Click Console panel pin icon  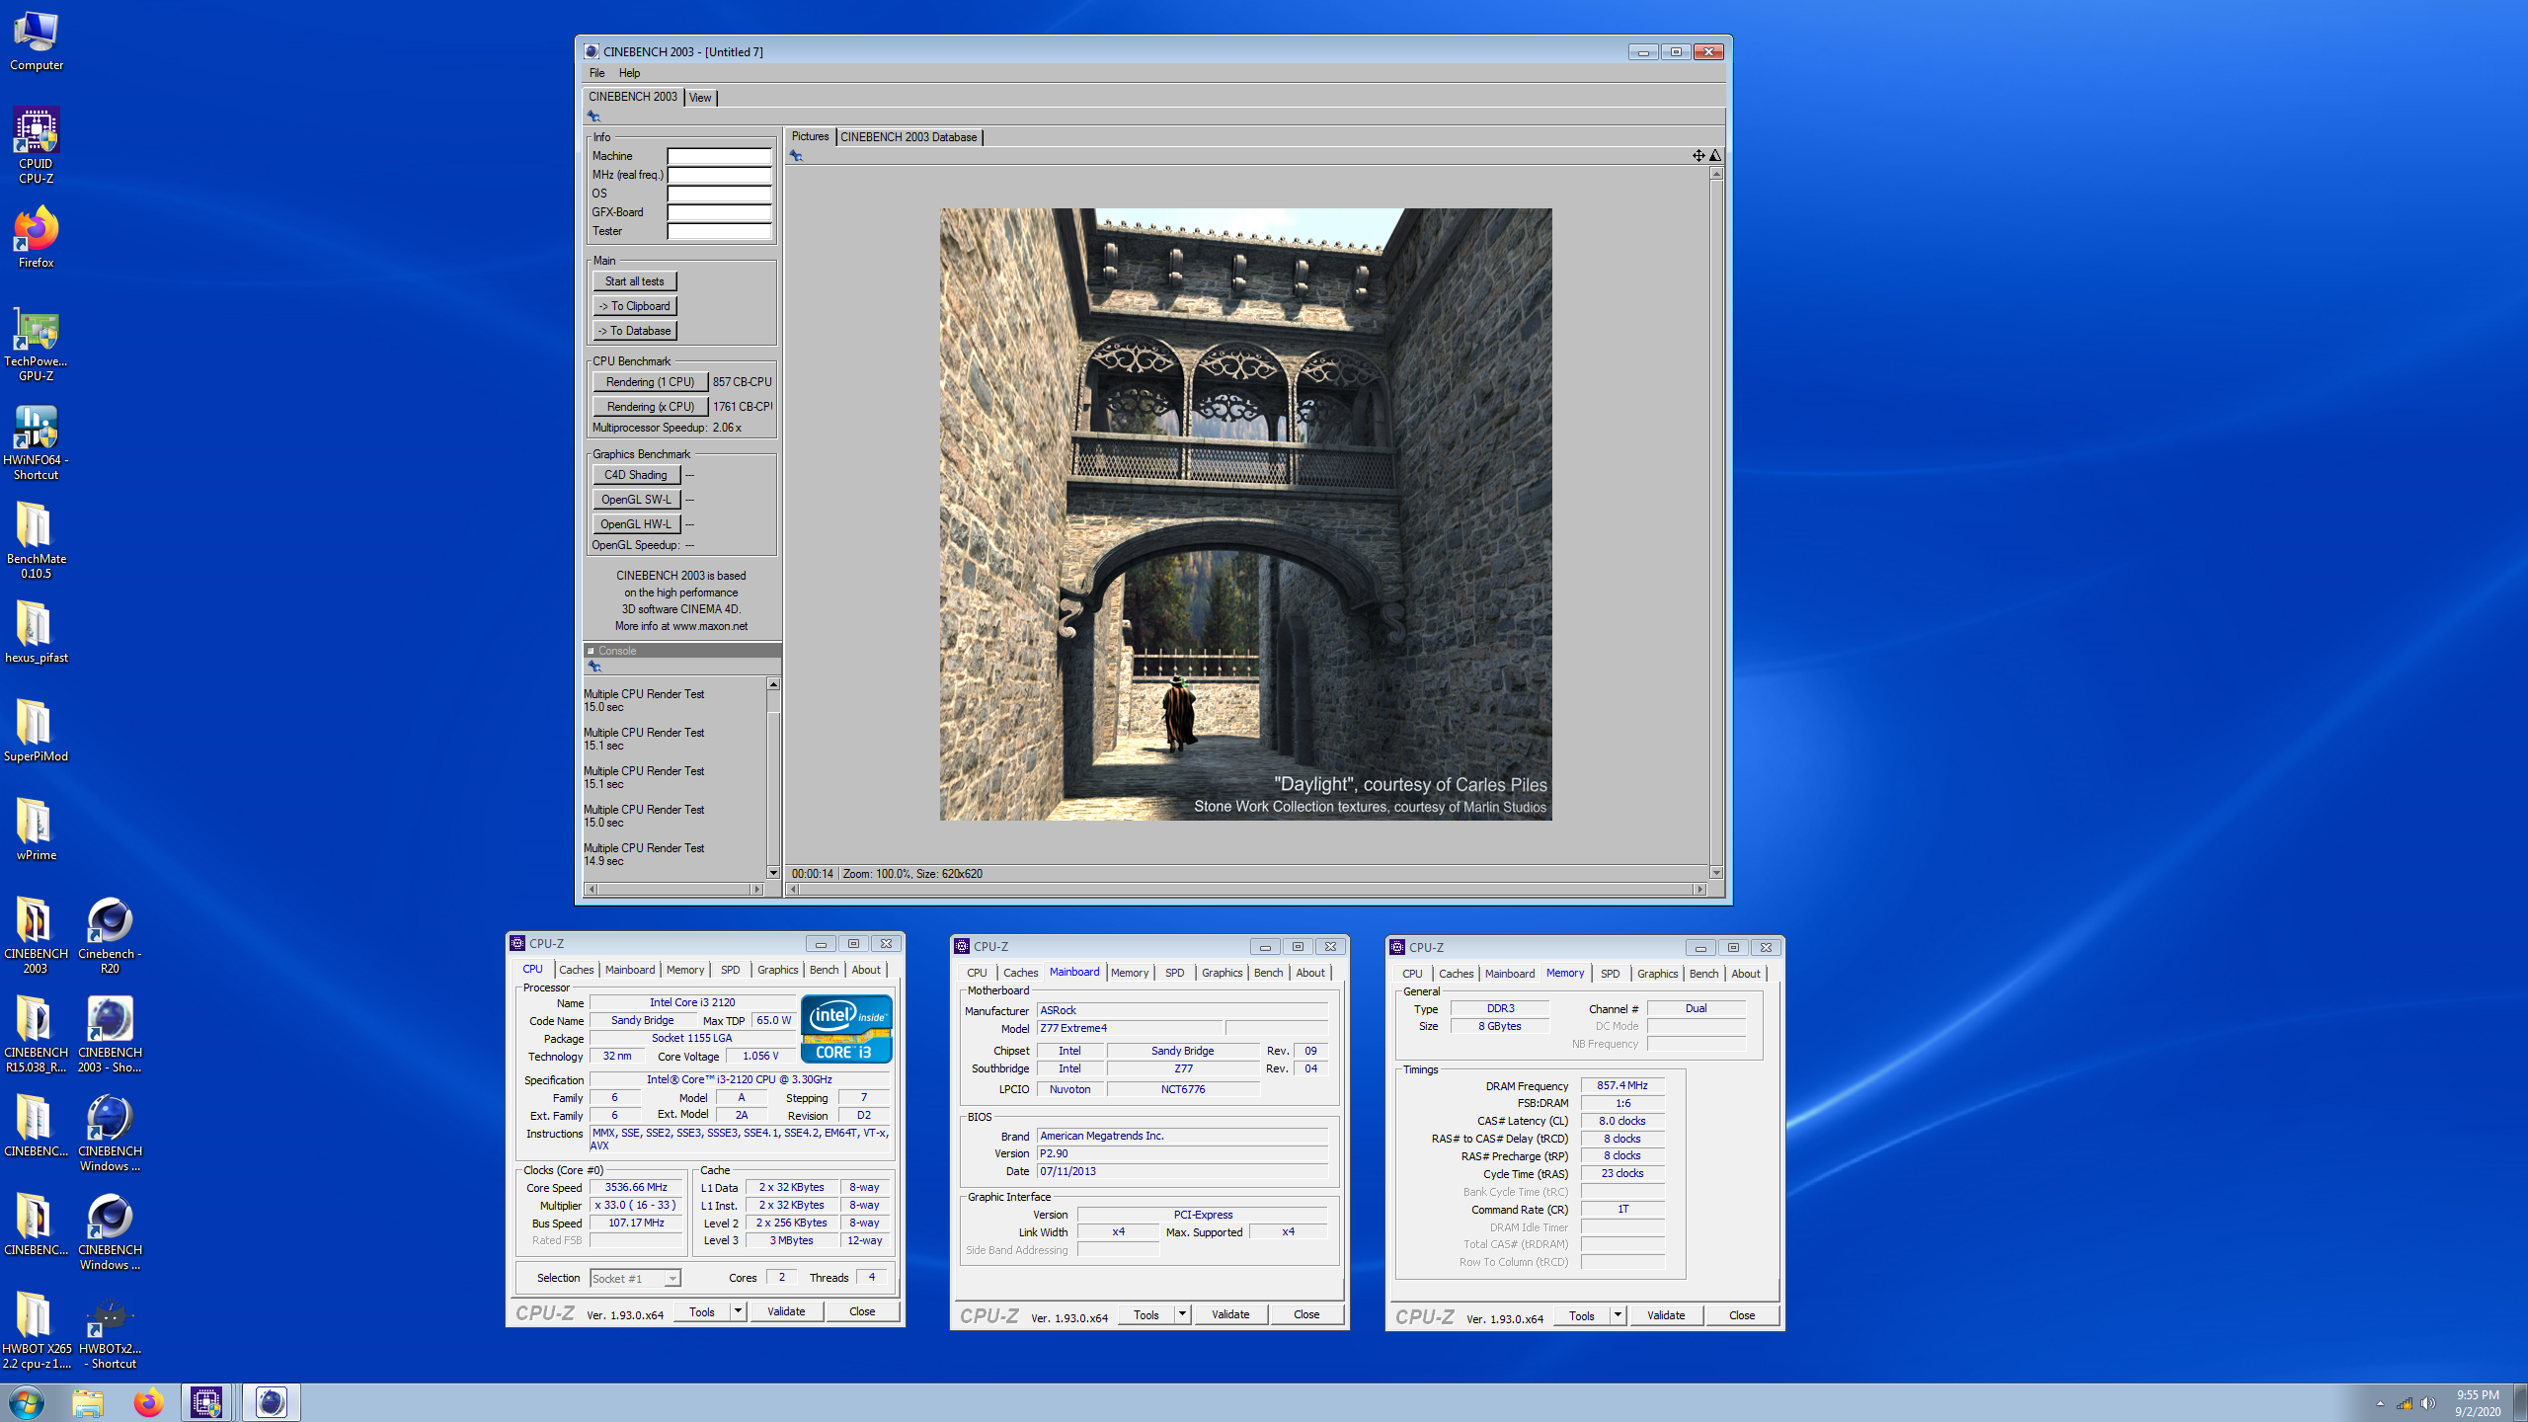click(594, 667)
